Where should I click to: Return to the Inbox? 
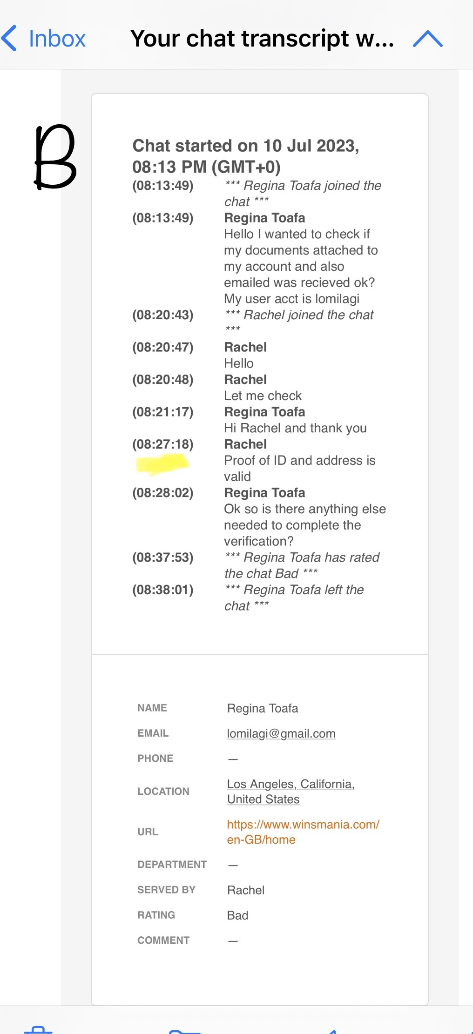(x=57, y=38)
